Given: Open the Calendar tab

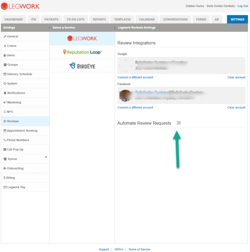Looking at the screenshot, I should point(147,20).
